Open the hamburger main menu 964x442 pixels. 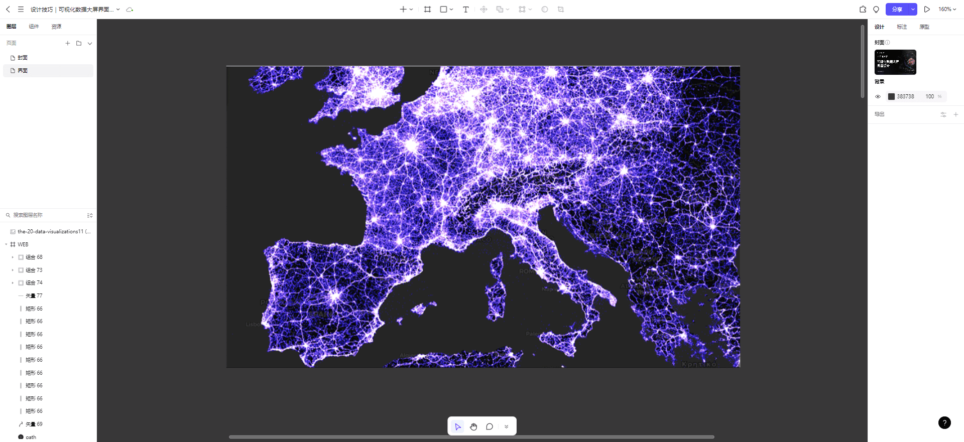21,9
